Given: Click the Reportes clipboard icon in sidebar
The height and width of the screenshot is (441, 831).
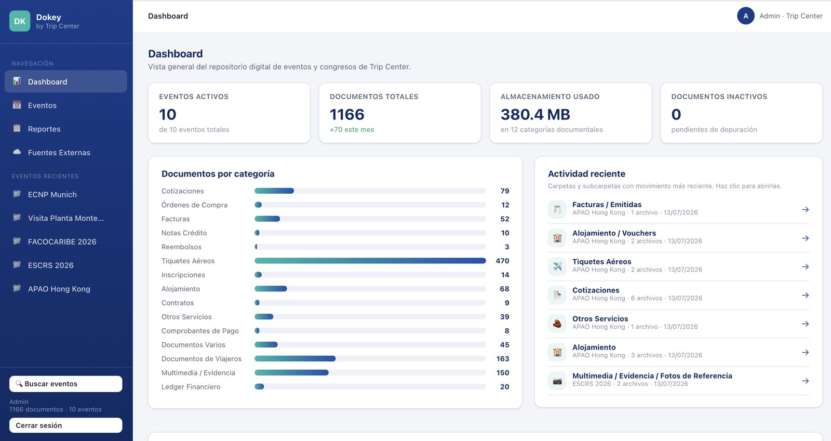Looking at the screenshot, I should click(x=17, y=128).
